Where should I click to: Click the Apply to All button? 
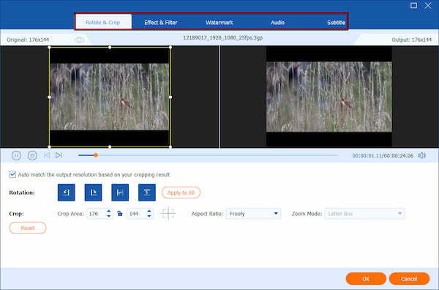(x=181, y=193)
